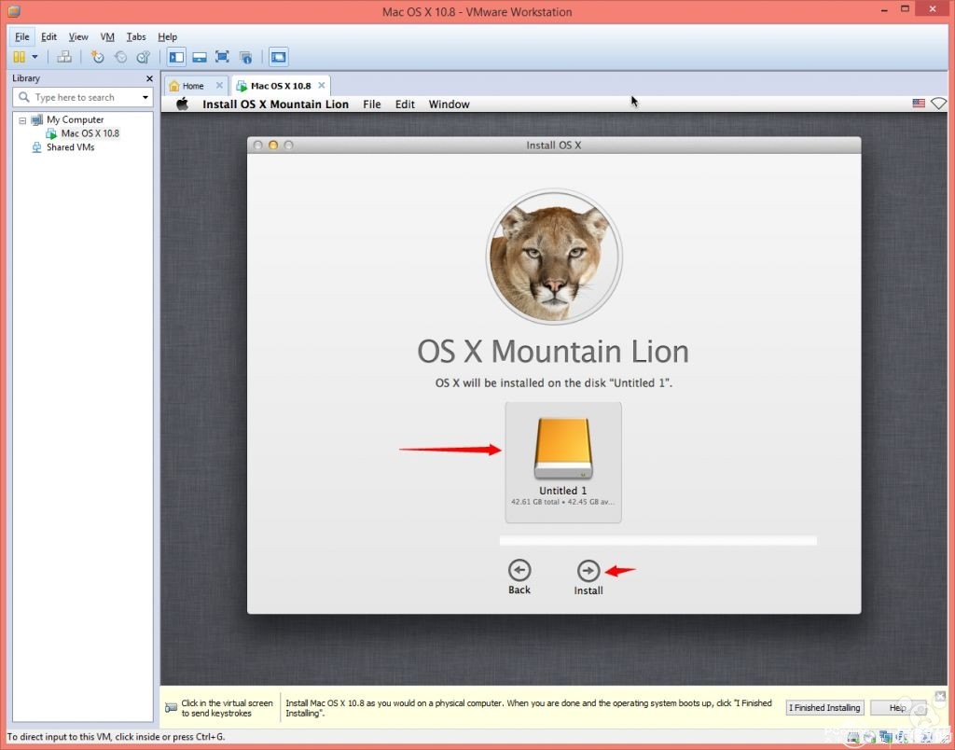The width and height of the screenshot is (955, 750).
Task: Click "OS X Mountain Lion" heading text
Action: pyautogui.click(x=553, y=352)
